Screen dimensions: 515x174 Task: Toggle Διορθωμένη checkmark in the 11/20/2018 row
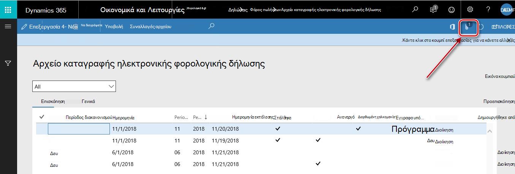click(x=358, y=129)
